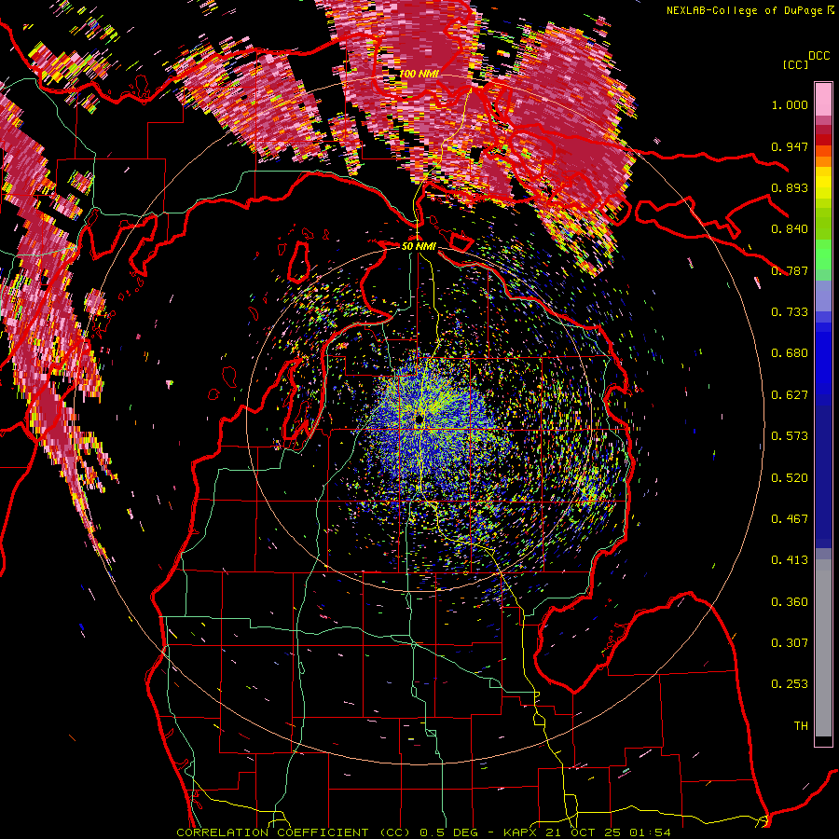Click the Correlation Coefficient KAPX caption at bottom
Image resolution: width=839 pixels, height=839 pixels.
423,832
